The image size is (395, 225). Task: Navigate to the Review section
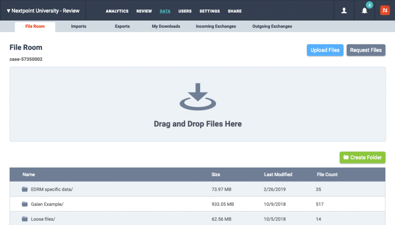[144, 11]
